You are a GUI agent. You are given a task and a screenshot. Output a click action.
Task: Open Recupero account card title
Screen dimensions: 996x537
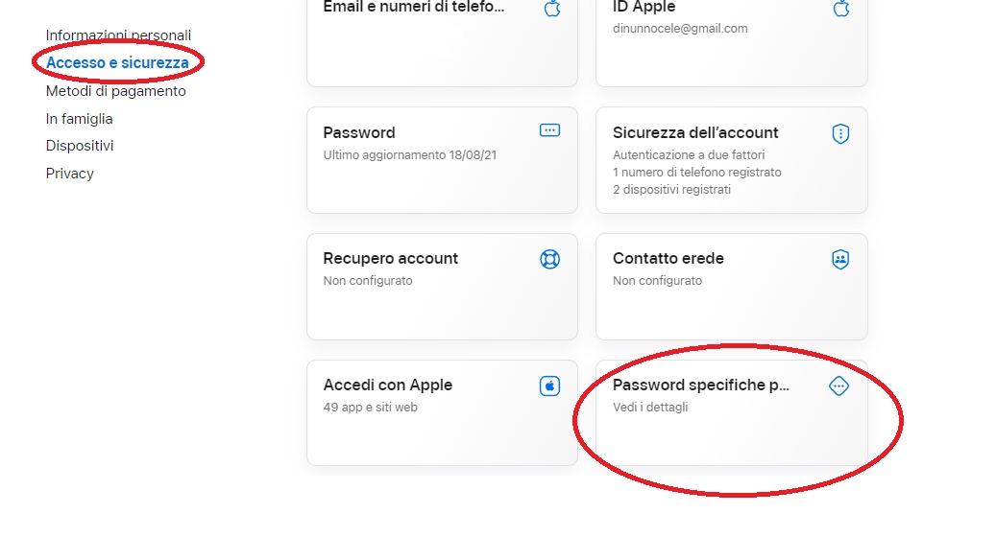[391, 258]
